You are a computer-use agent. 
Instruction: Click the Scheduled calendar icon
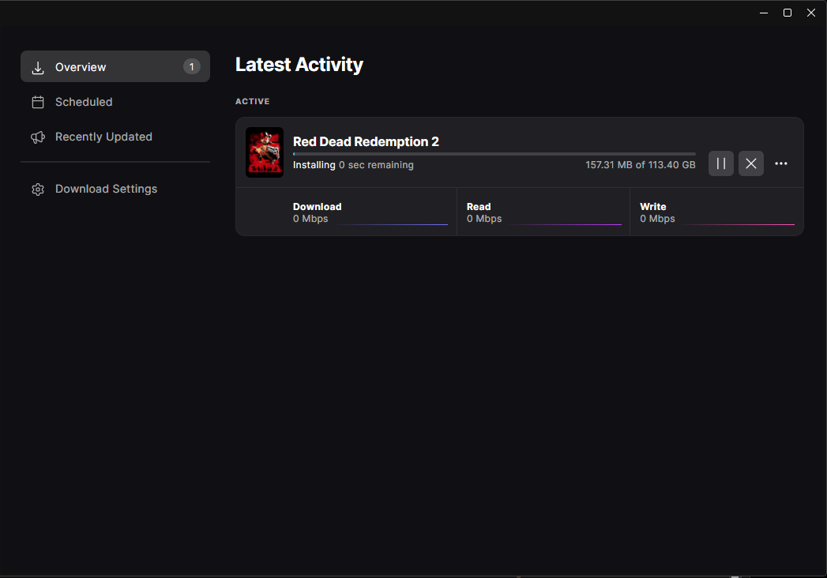click(38, 103)
